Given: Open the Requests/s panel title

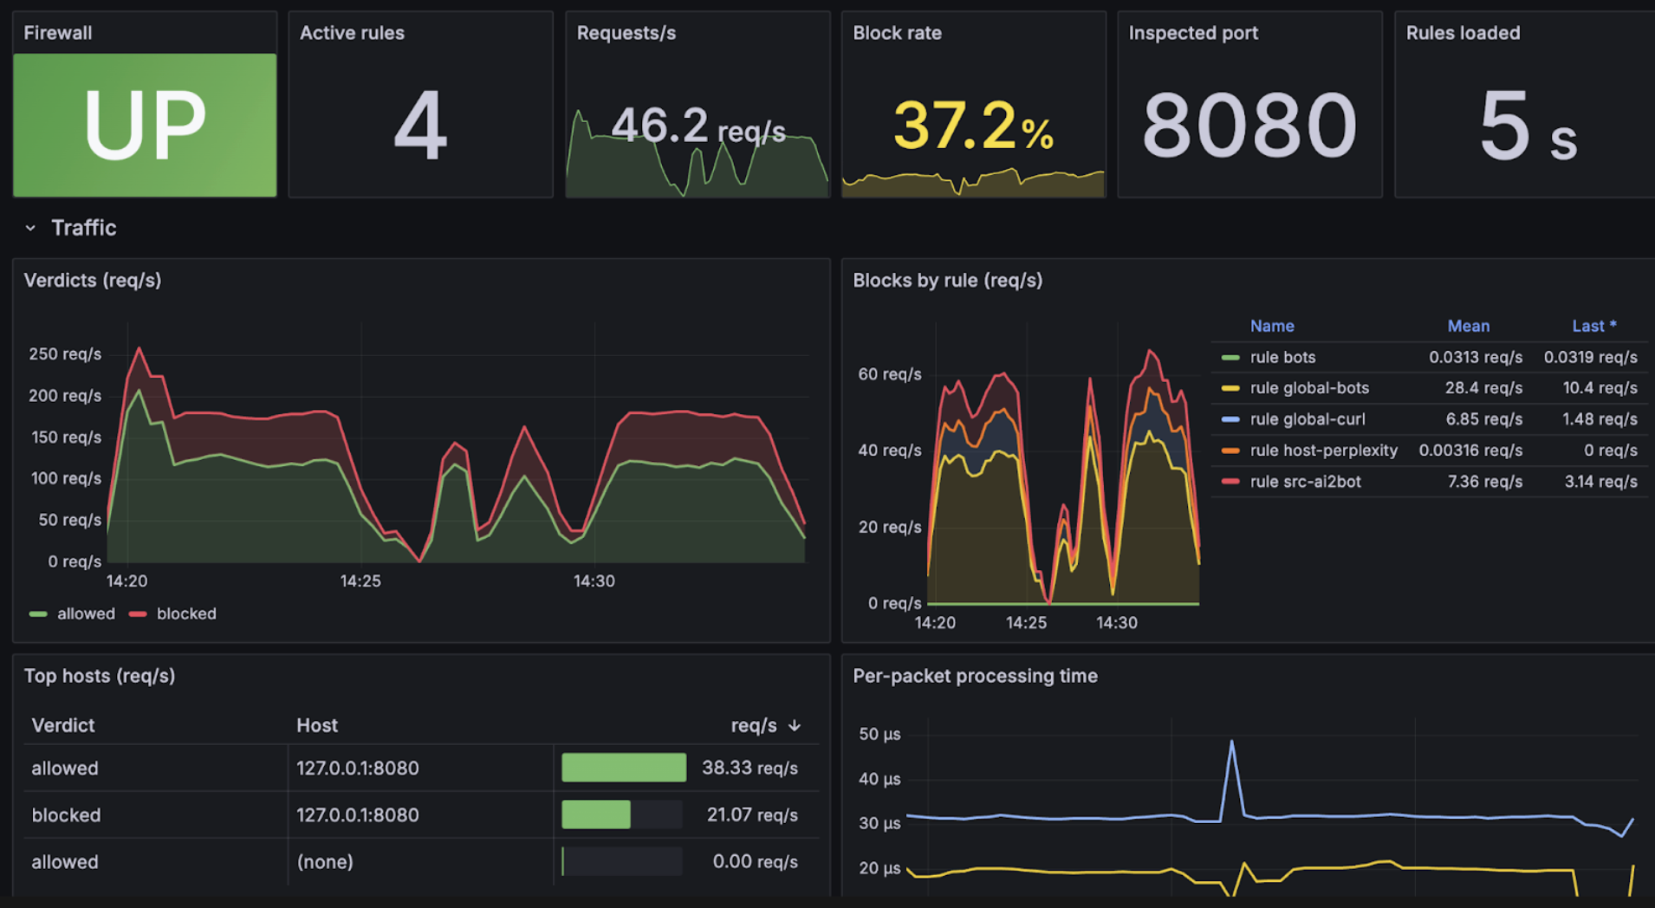Looking at the screenshot, I should coord(626,33).
